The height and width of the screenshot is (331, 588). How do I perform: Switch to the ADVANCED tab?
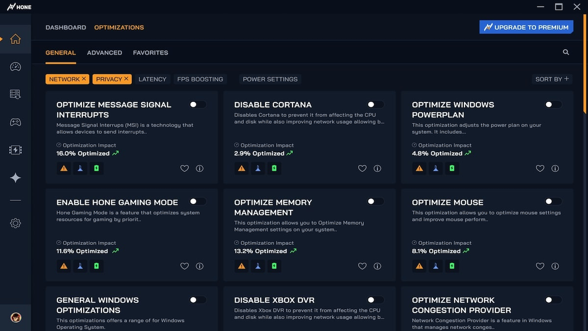point(104,53)
